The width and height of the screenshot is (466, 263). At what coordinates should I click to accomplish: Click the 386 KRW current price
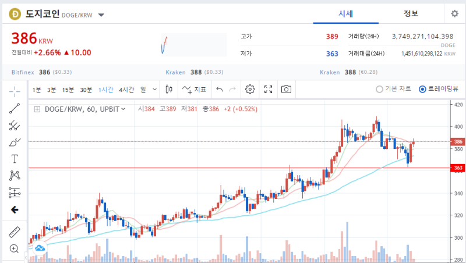click(x=32, y=38)
